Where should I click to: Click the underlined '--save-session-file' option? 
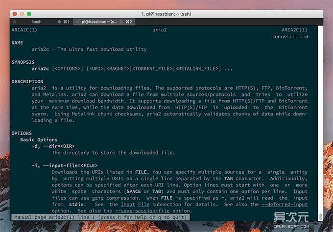(x=142, y=211)
